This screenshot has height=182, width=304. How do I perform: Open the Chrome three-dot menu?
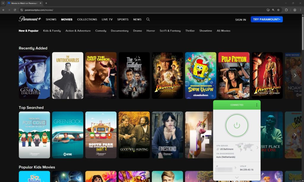[x=300, y=10]
